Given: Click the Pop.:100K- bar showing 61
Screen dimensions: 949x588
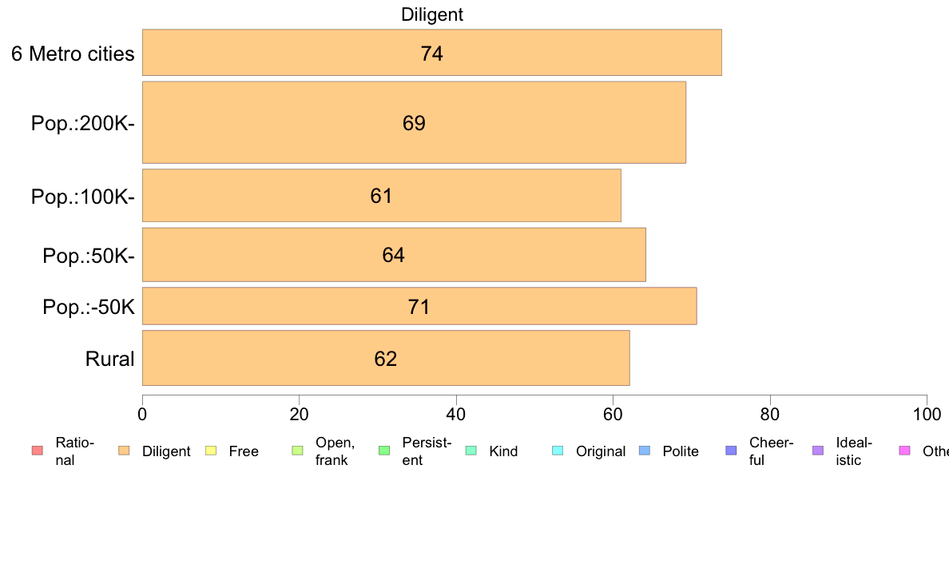Looking at the screenshot, I should click(x=382, y=196).
